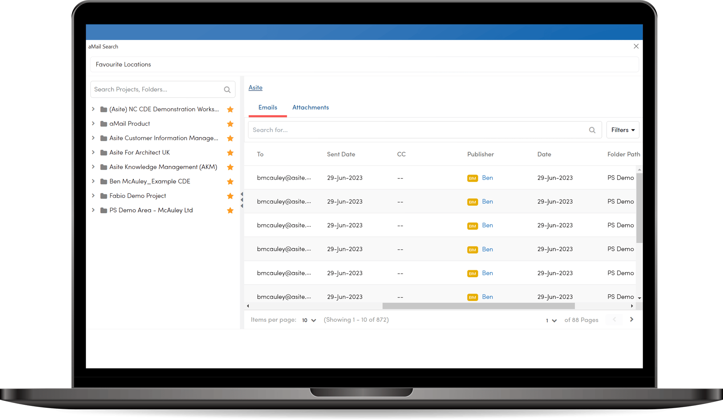Open the Filters dropdown

click(623, 130)
